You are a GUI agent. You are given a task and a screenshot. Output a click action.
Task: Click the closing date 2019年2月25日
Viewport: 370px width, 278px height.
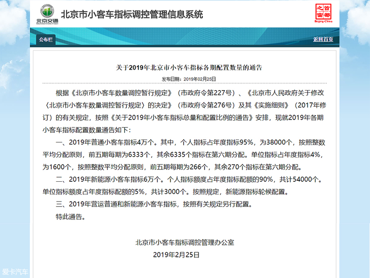(176, 255)
